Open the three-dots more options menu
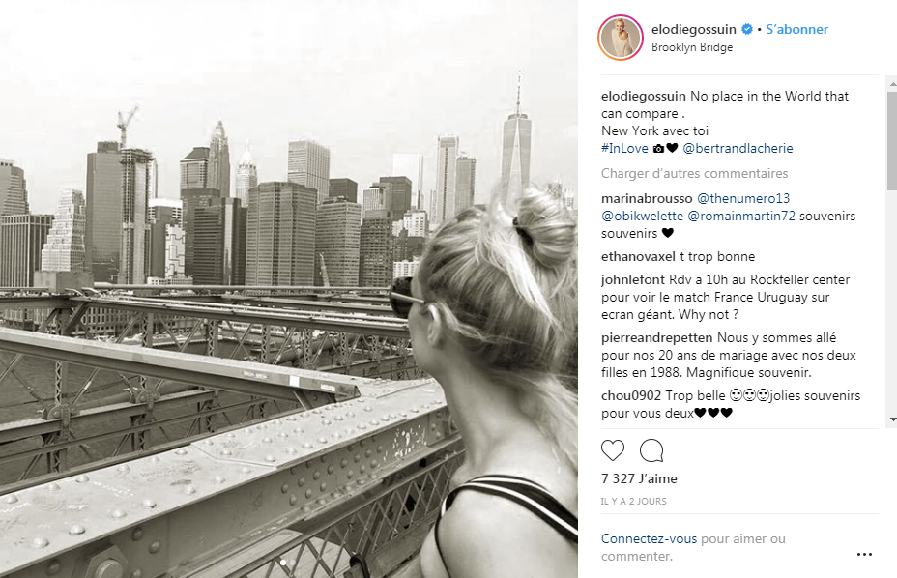The width and height of the screenshot is (897, 578). (x=864, y=554)
